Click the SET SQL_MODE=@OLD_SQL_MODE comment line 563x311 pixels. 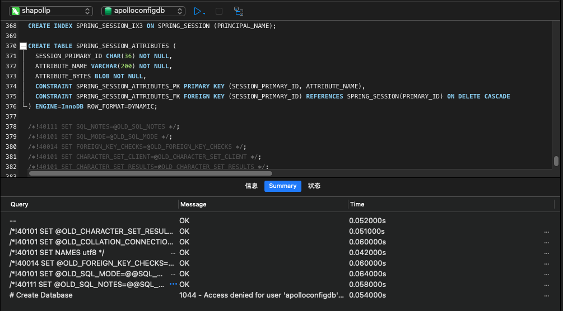click(x=100, y=136)
